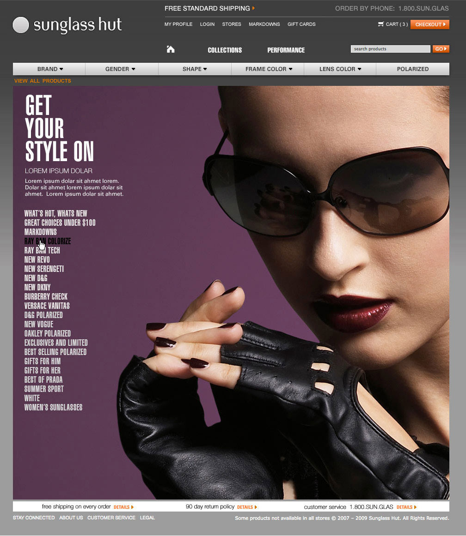This screenshot has height=536, width=466.
Task: Click the Sunglass Hut logo
Action: (x=67, y=25)
